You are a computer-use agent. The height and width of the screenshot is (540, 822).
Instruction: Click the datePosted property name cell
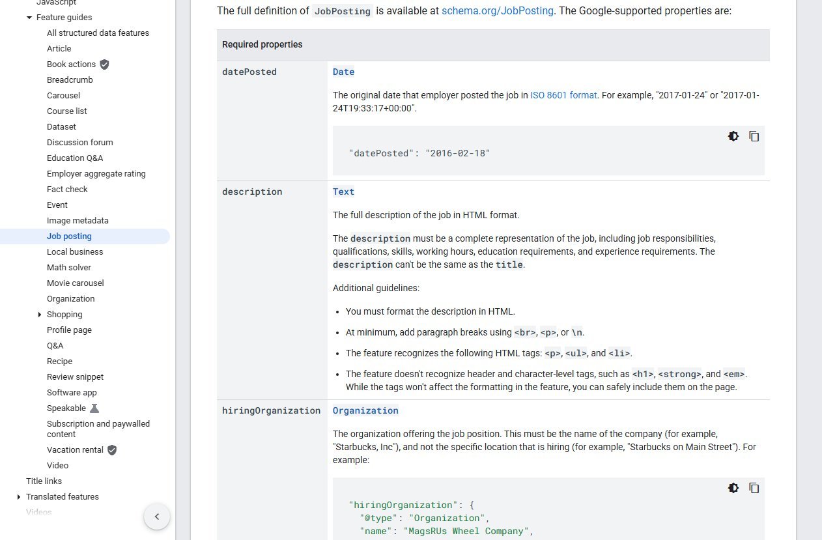click(x=272, y=121)
